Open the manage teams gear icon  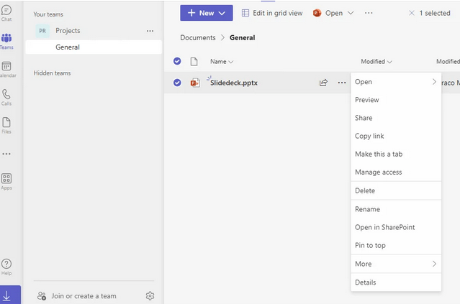[x=150, y=295]
